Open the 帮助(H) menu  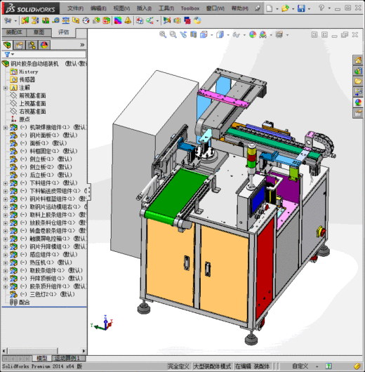tap(239, 8)
